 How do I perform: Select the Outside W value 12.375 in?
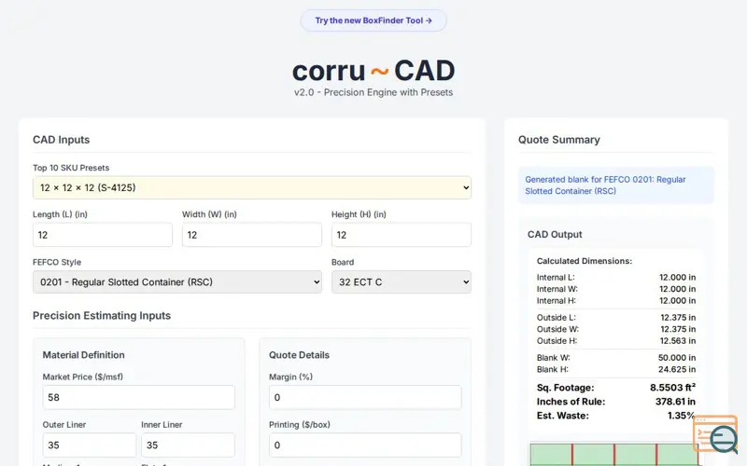pos(678,329)
